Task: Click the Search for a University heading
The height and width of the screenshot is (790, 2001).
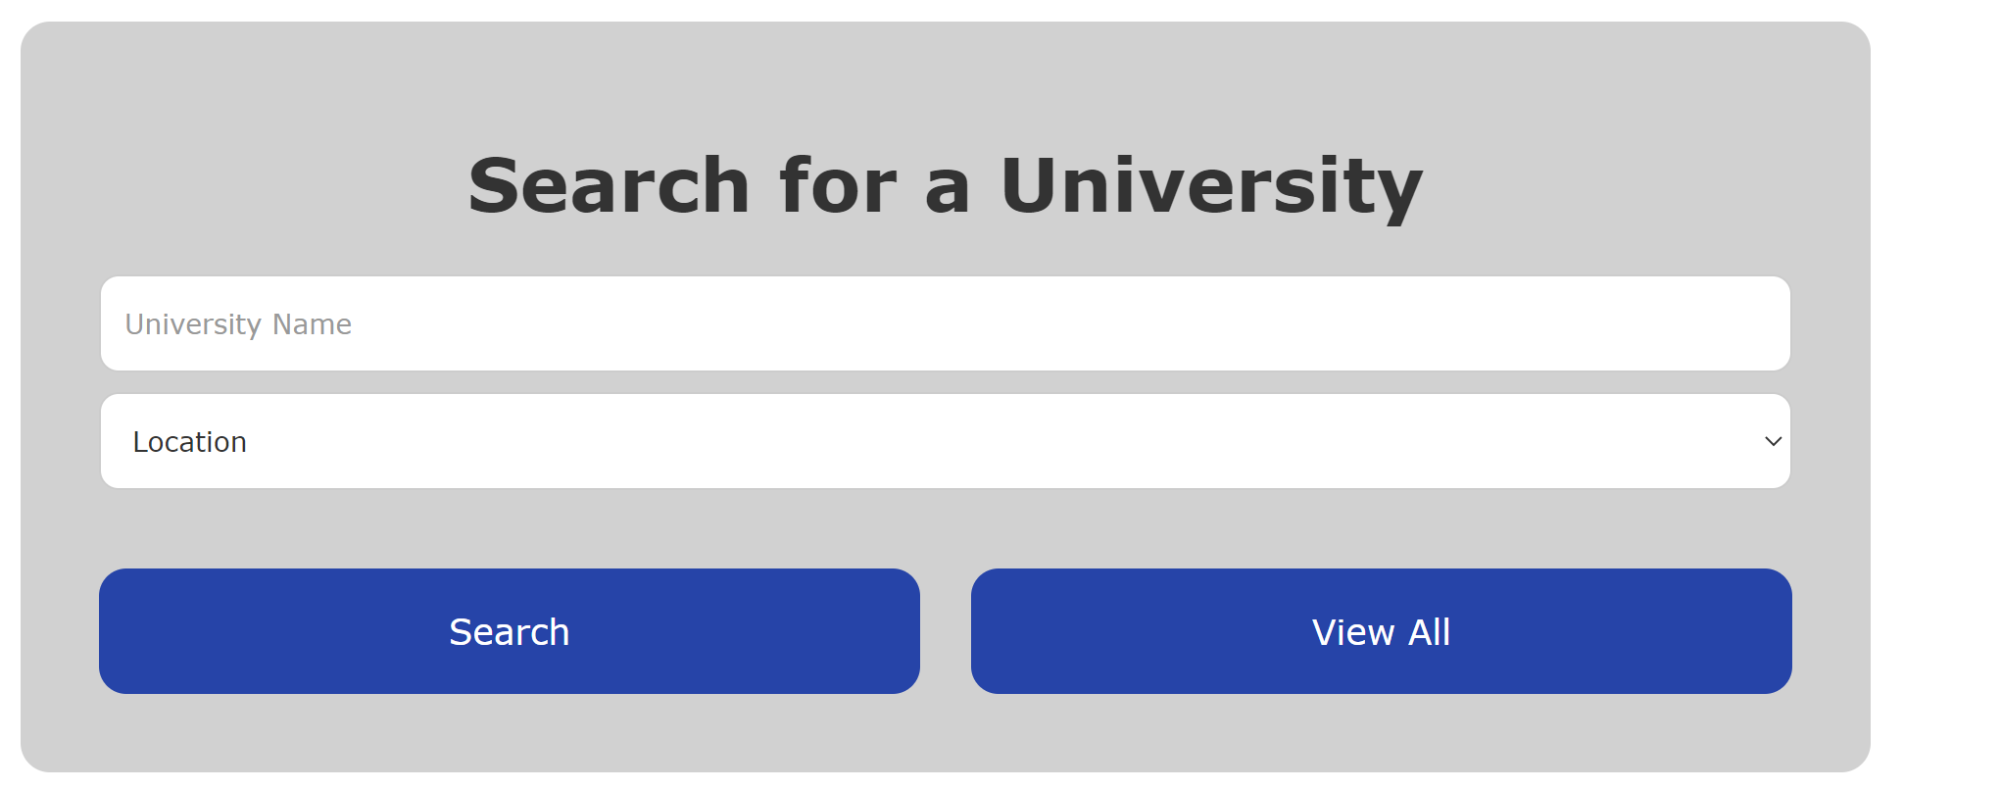Action: (945, 186)
